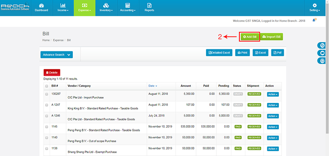Click the Import Bill button
The image size is (329, 156).
click(271, 37)
